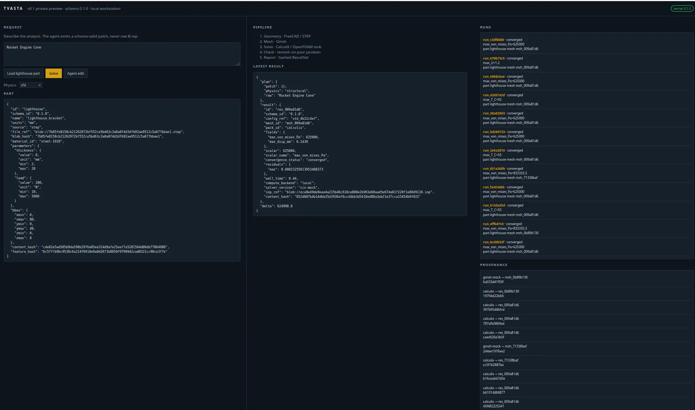Grab the request textarea resize handle
The width and height of the screenshot is (695, 410).
click(238, 64)
